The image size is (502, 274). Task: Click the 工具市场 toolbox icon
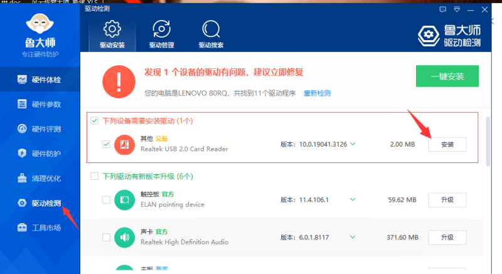click(x=22, y=228)
